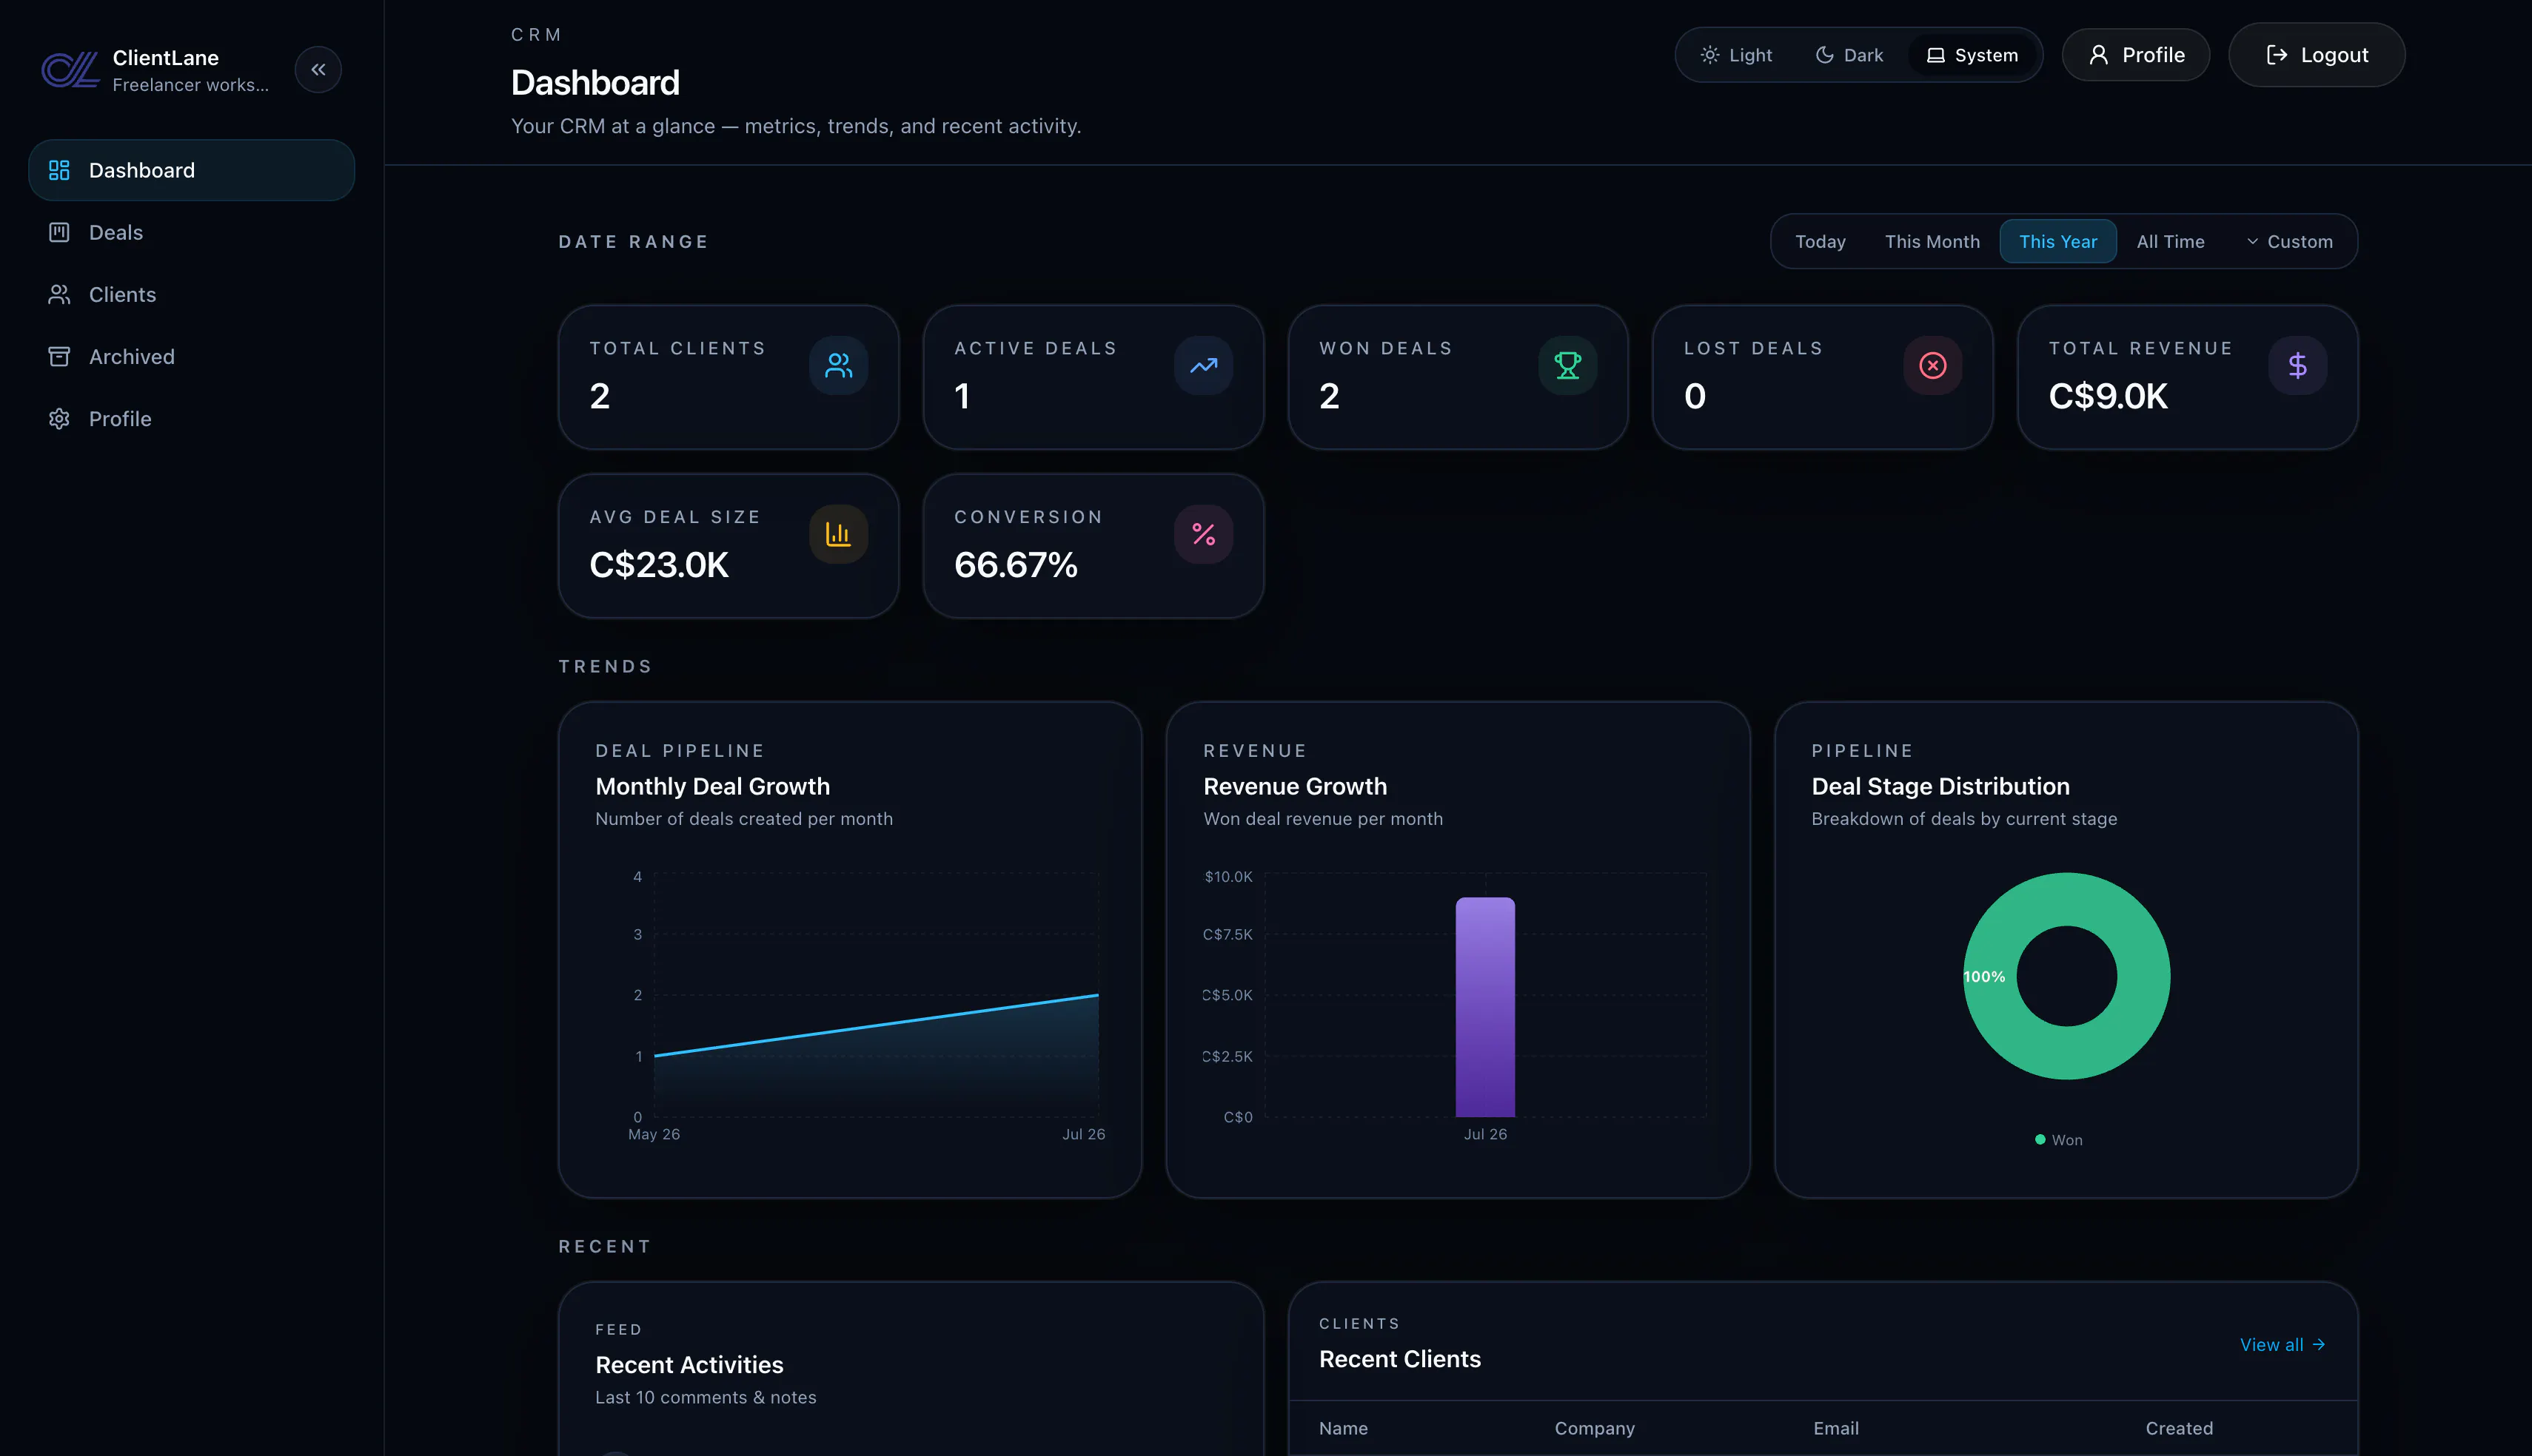The image size is (2532, 1456).
Task: Click the sun icon in theme switcher
Action: (x=1709, y=55)
